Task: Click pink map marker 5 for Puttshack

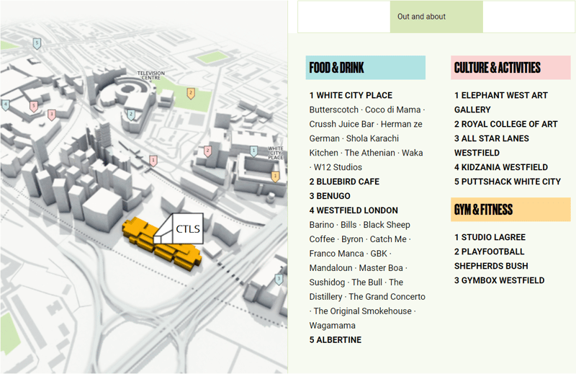Action: click(x=33, y=106)
